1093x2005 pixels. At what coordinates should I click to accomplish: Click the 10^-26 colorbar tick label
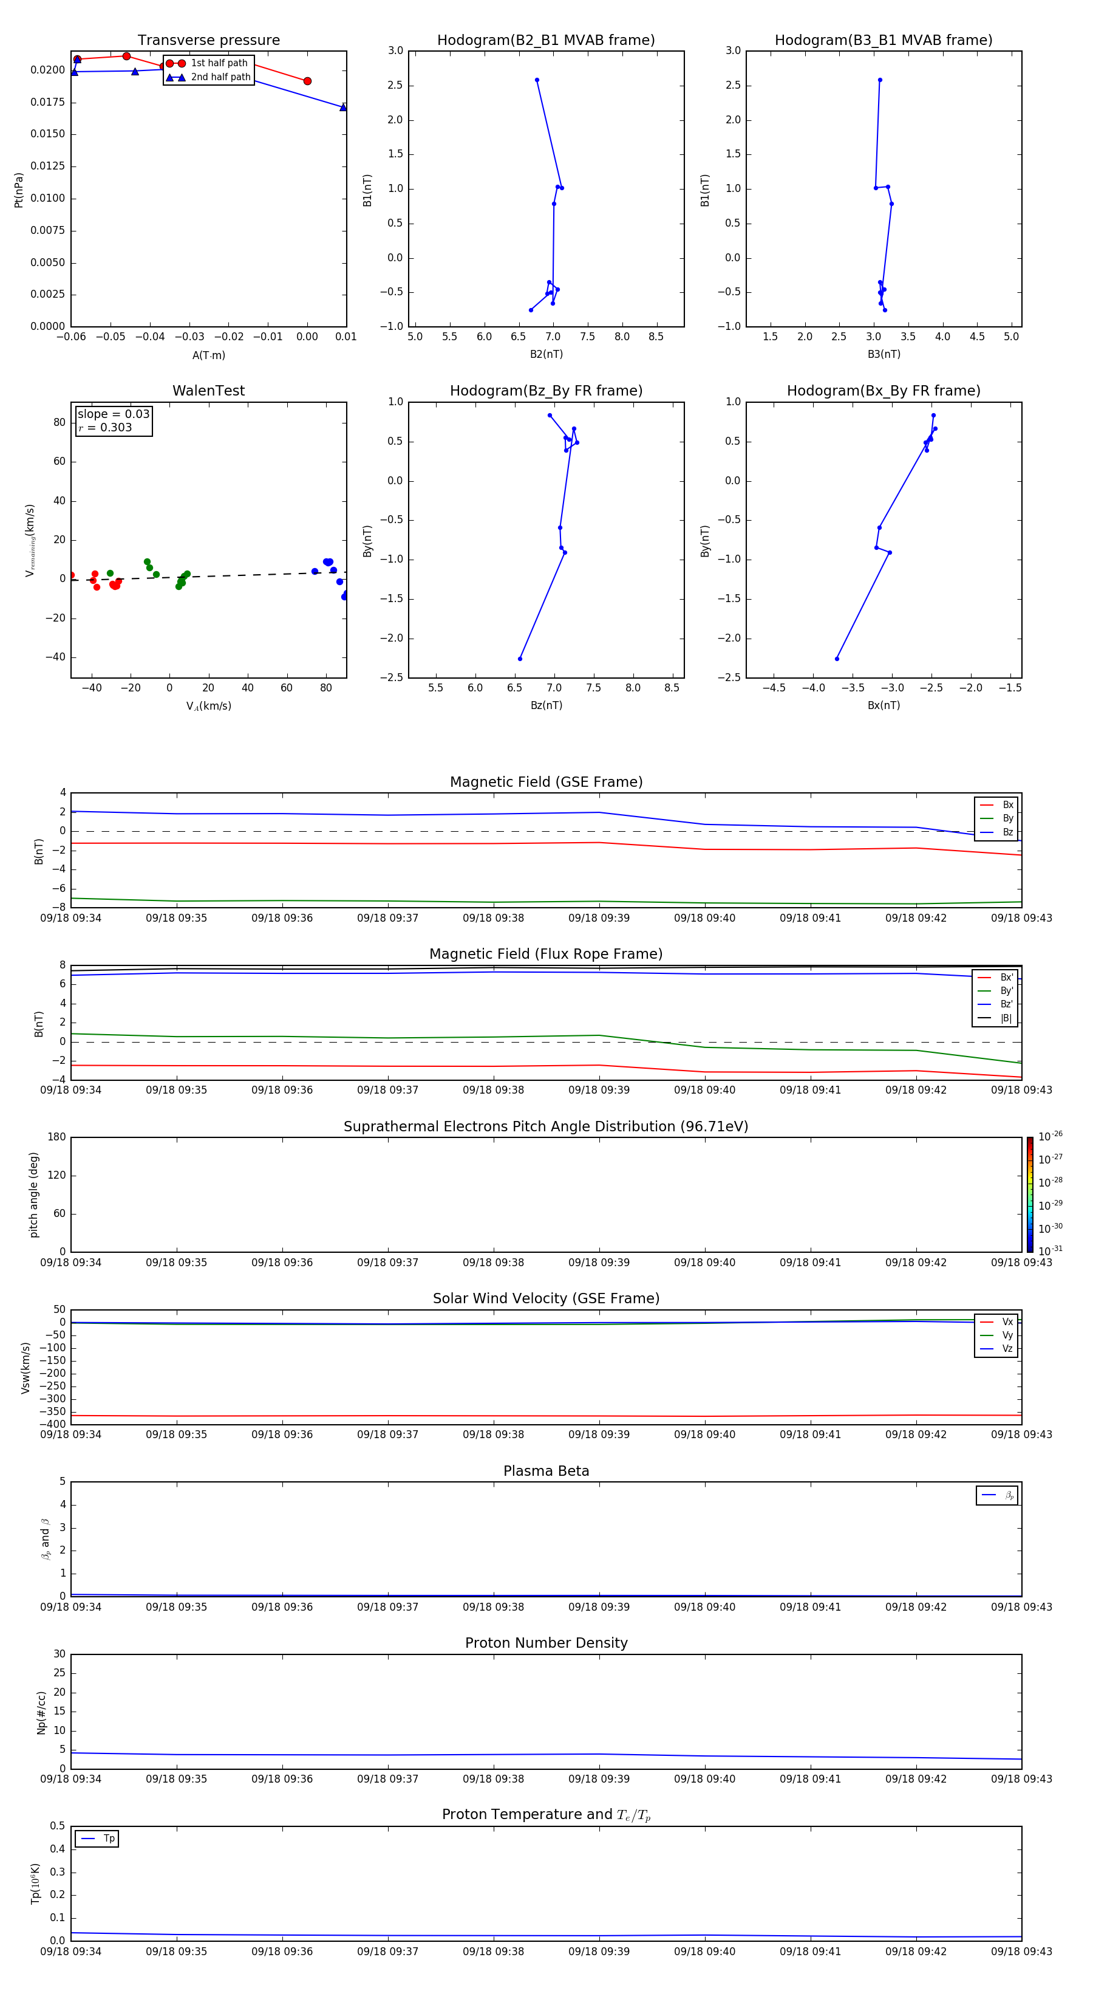click(x=1050, y=1136)
